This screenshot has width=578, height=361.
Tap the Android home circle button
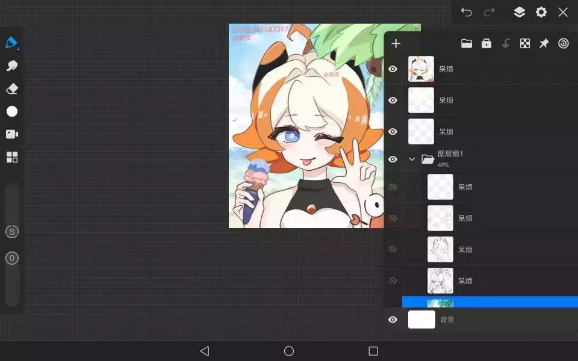[289, 351]
